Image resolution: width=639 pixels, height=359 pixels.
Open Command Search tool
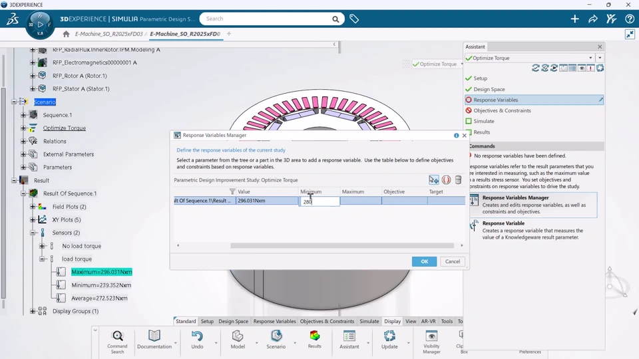point(117,342)
